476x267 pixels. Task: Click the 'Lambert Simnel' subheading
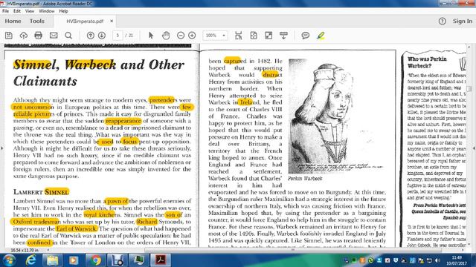[x=42, y=192]
